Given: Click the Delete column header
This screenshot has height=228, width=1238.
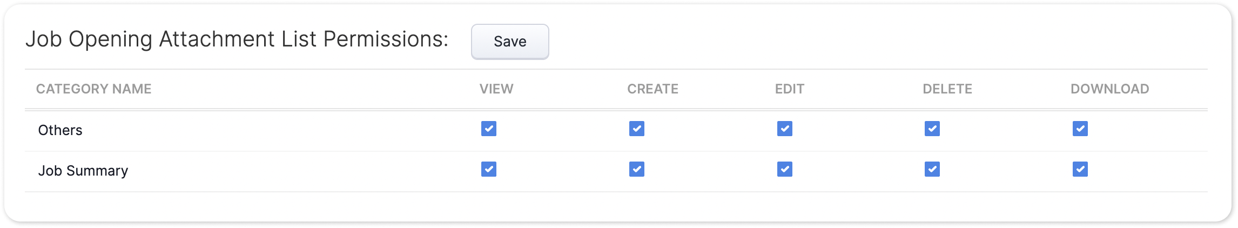Looking at the screenshot, I should pyautogui.click(x=947, y=89).
